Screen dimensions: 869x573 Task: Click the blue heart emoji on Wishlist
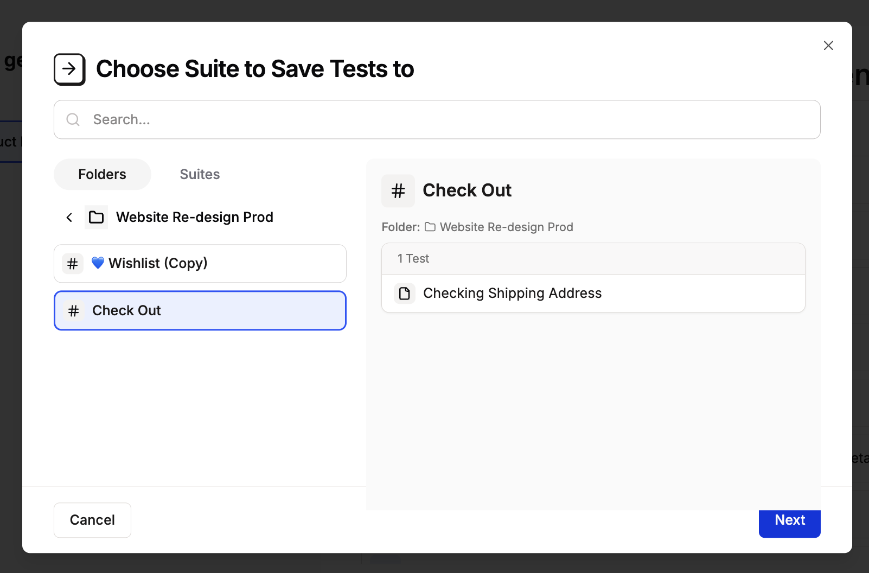98,263
